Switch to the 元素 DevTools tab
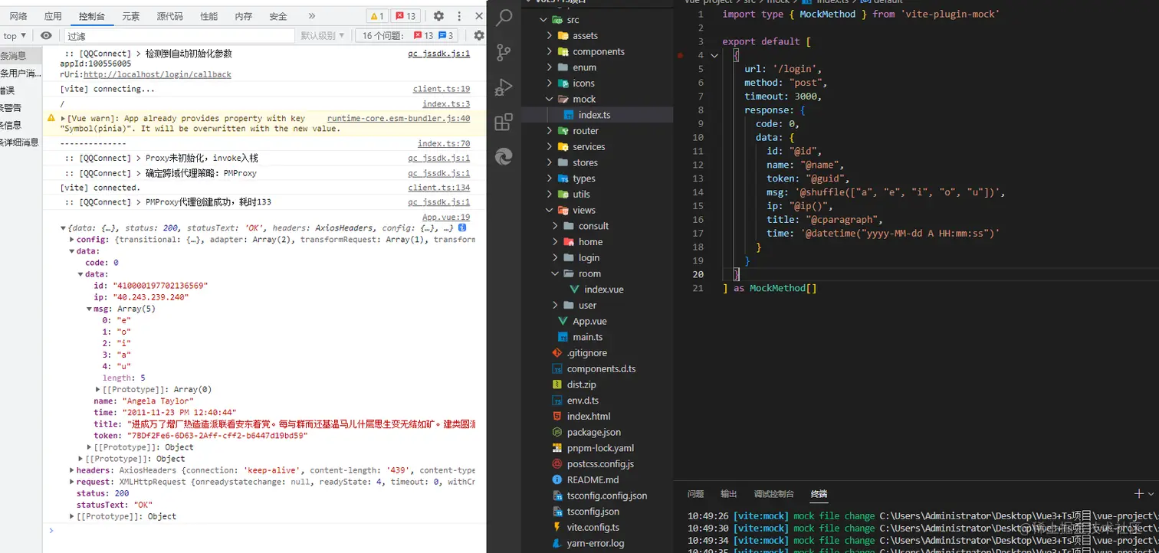This screenshot has height=553, width=1159. click(x=131, y=16)
